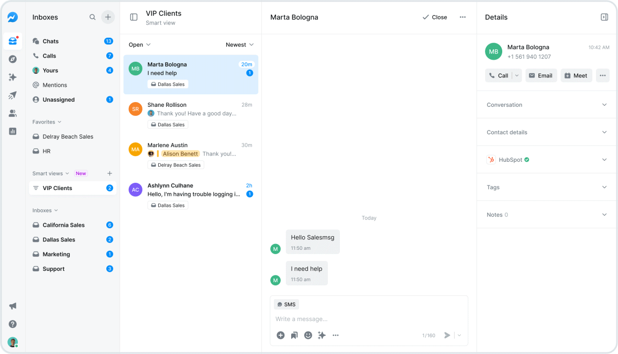Viewport: 618px width, 354px height.
Task: Open the Open status filter dropdown
Action: 139,45
